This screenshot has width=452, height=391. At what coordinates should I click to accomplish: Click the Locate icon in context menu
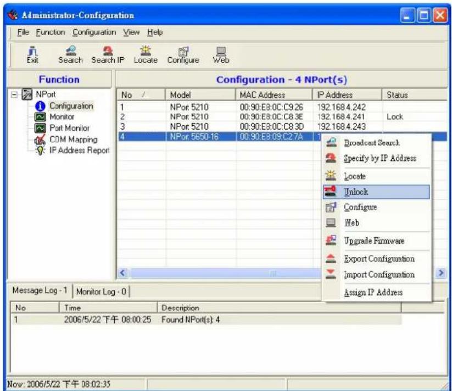coord(331,176)
